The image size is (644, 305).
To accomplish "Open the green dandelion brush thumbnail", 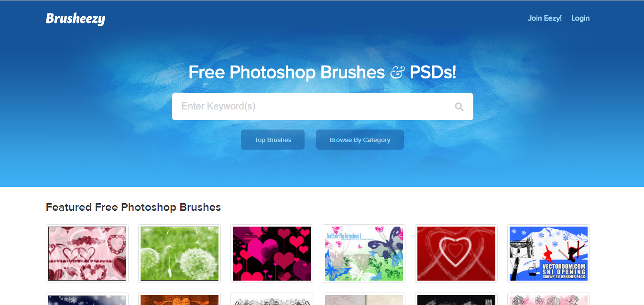I will pyautogui.click(x=179, y=253).
